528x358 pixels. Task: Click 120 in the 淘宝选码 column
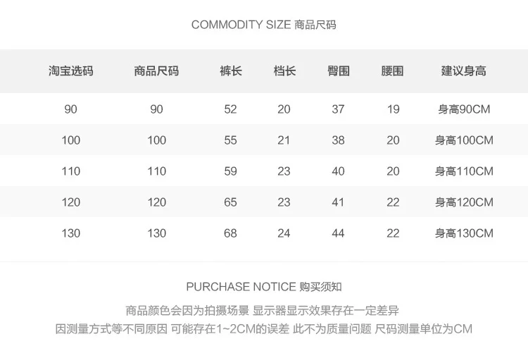pyautogui.click(x=70, y=202)
